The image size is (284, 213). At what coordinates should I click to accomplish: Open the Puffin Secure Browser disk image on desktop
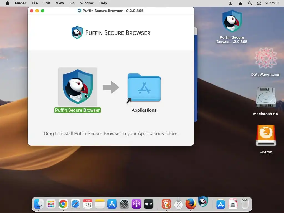coord(232,21)
